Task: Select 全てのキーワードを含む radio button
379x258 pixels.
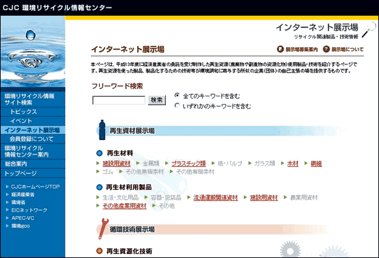Action: tap(177, 96)
